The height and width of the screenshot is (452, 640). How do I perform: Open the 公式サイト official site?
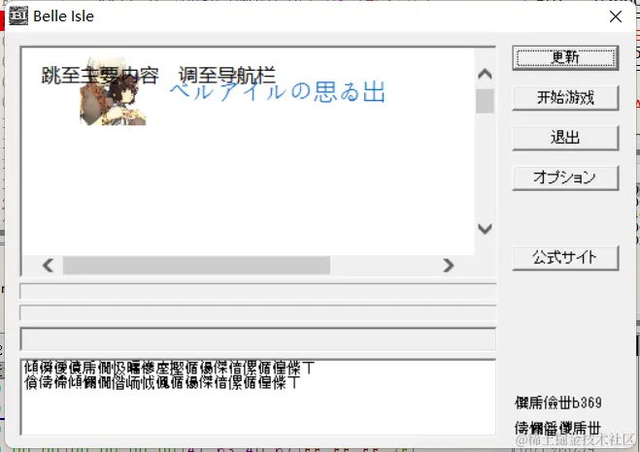point(565,258)
